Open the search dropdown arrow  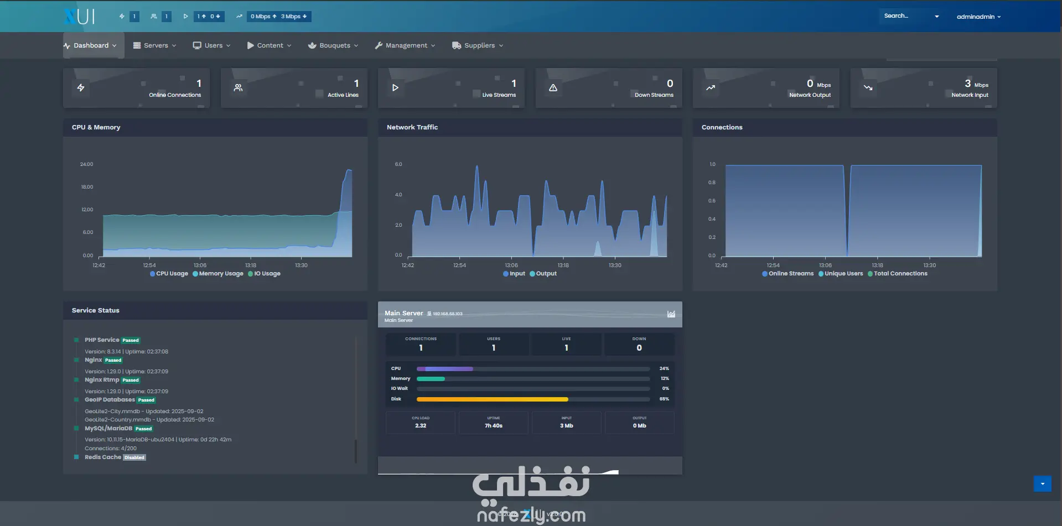[x=937, y=17]
